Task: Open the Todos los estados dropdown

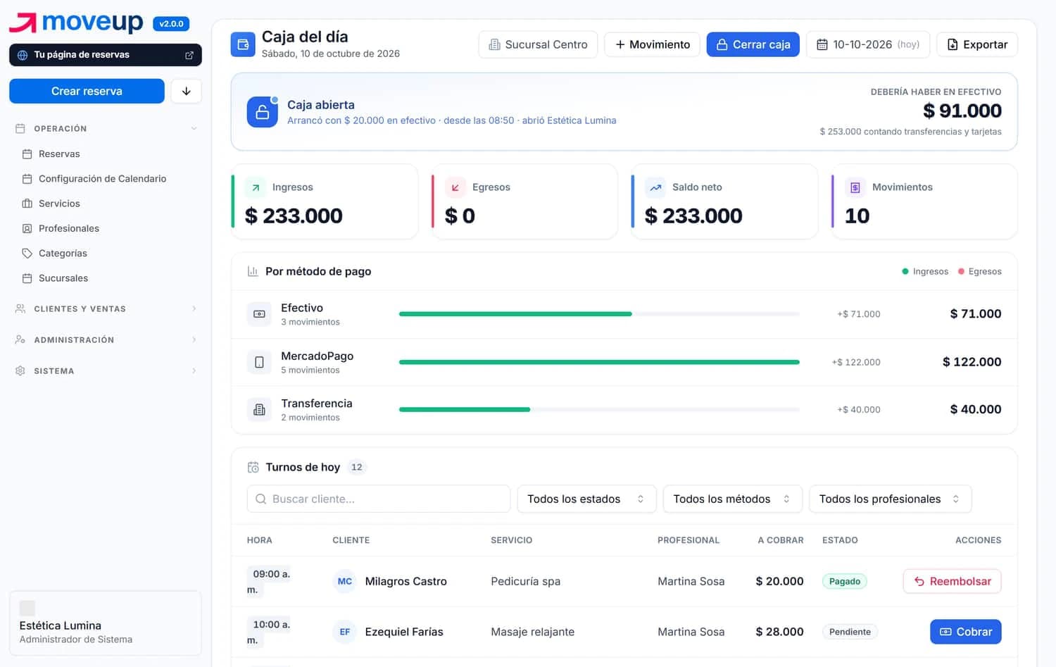Action: 586,499
